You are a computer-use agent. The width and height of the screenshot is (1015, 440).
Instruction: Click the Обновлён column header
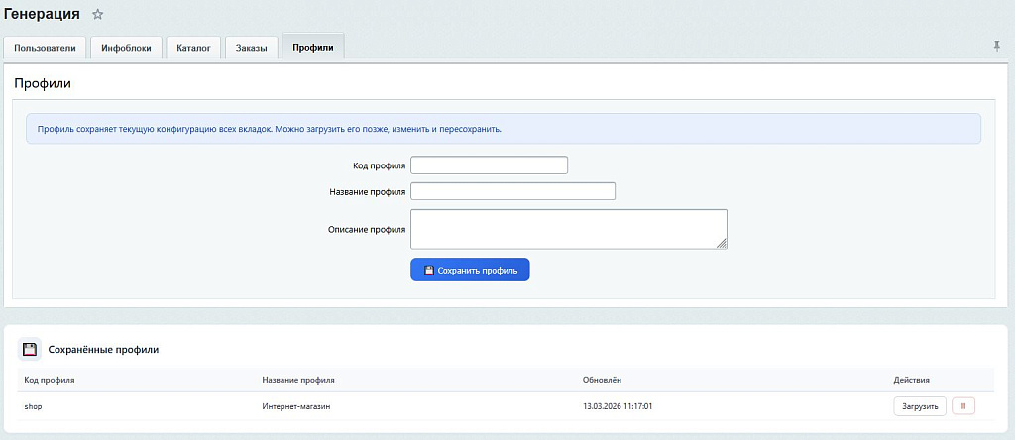coord(603,380)
